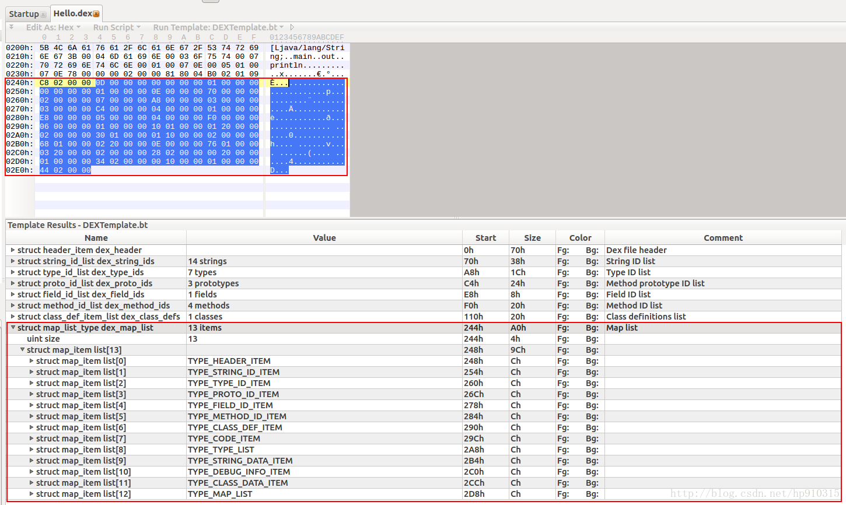
Task: Click hex offset row 02E0h
Action: 20,170
